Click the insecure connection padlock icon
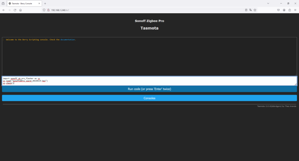This screenshot has width=299, height=161. (x=48, y=10)
